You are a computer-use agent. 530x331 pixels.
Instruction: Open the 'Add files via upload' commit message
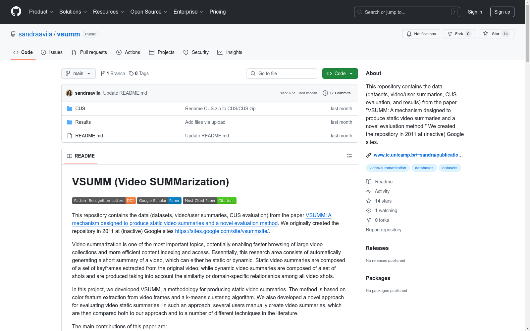pyautogui.click(x=205, y=122)
